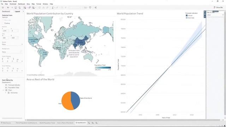The width and height of the screenshot is (226, 127).
Task: Expand the Horizontal node in Item hierarchy
Action: [6, 93]
